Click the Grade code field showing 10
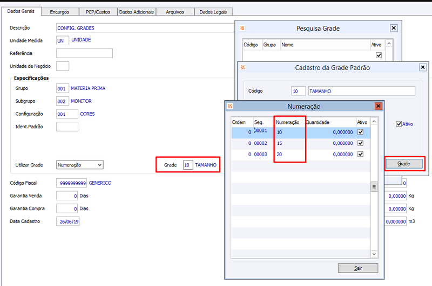Image resolution: width=432 pixels, height=286 pixels. click(188, 165)
